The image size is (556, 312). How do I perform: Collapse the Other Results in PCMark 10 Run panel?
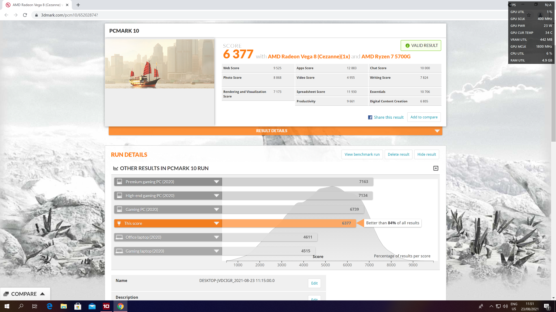[x=436, y=168]
